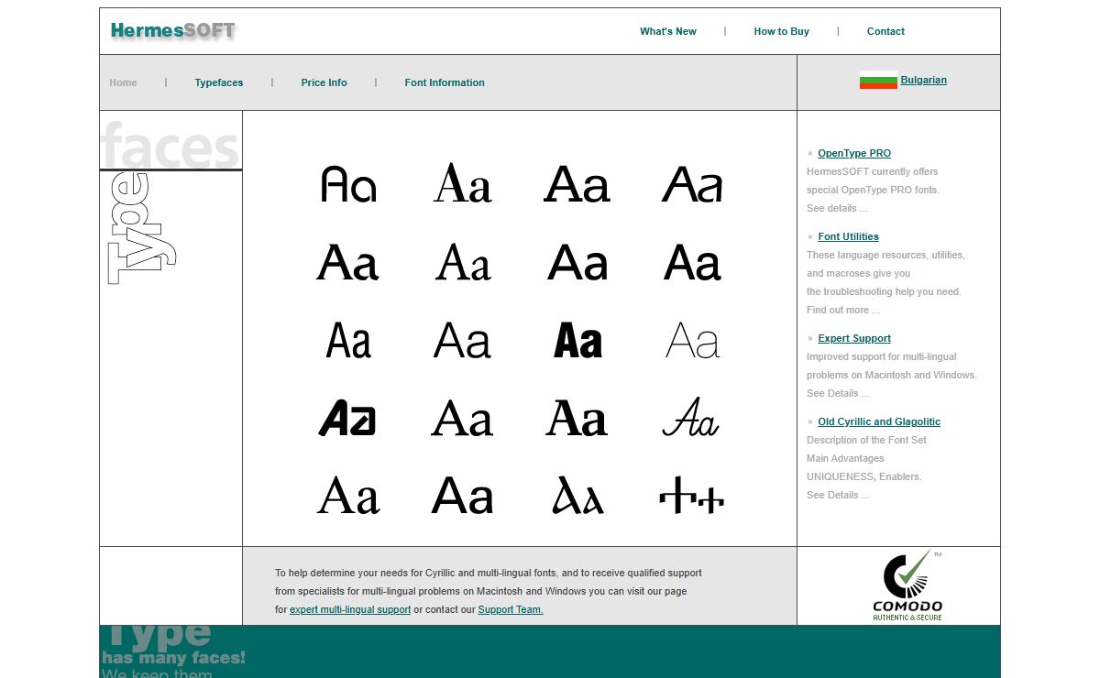Select the light sans Aa sample second in the third row

(463, 341)
